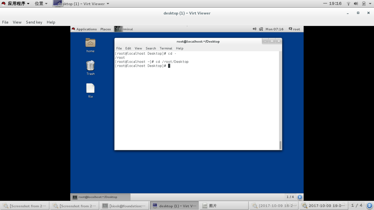Open Virt Viewer File menu
Viewport: 374px width, 210px height.
coord(5,22)
